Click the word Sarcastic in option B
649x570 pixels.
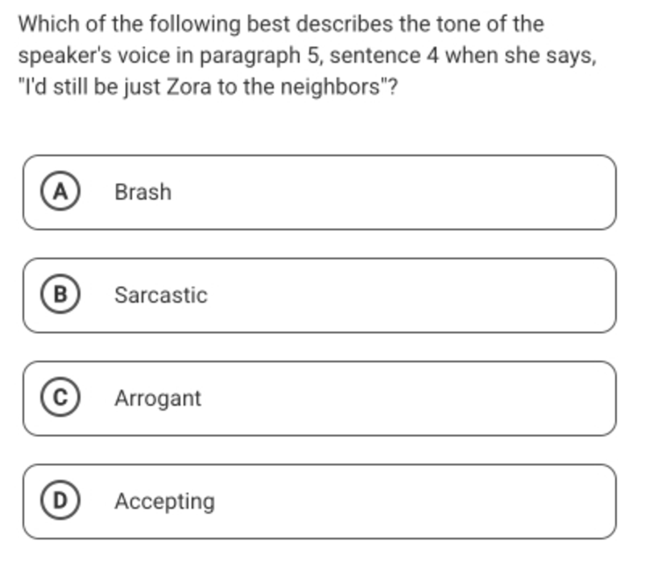point(161,295)
